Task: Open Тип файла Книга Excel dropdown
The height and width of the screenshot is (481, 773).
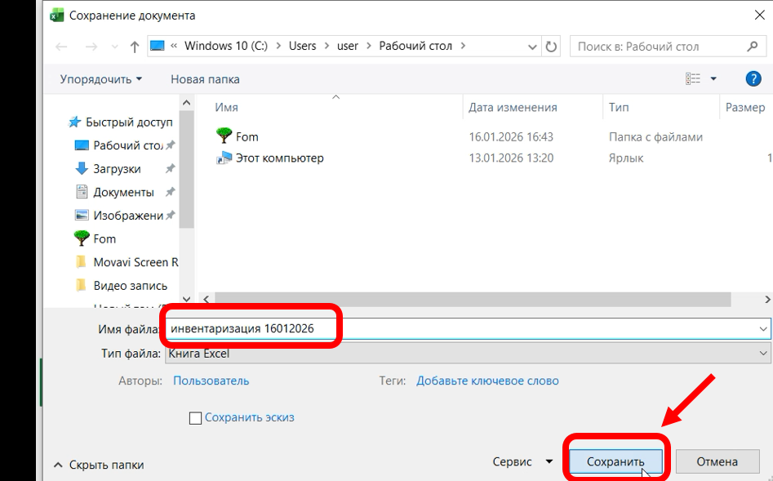Action: pyautogui.click(x=468, y=354)
